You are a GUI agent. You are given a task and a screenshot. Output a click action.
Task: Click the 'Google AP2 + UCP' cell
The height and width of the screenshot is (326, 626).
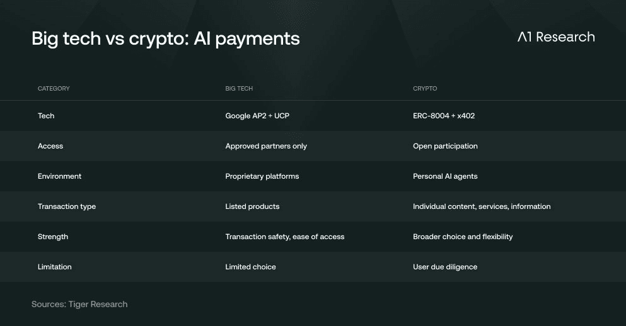pyautogui.click(x=257, y=116)
